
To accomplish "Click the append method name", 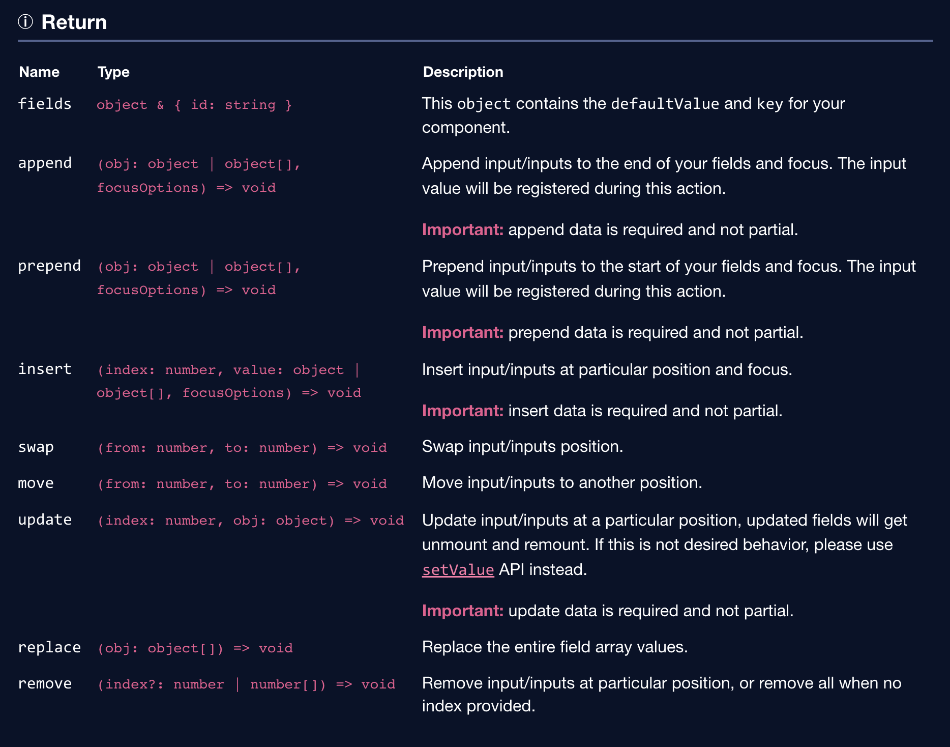I will pyautogui.click(x=45, y=163).
